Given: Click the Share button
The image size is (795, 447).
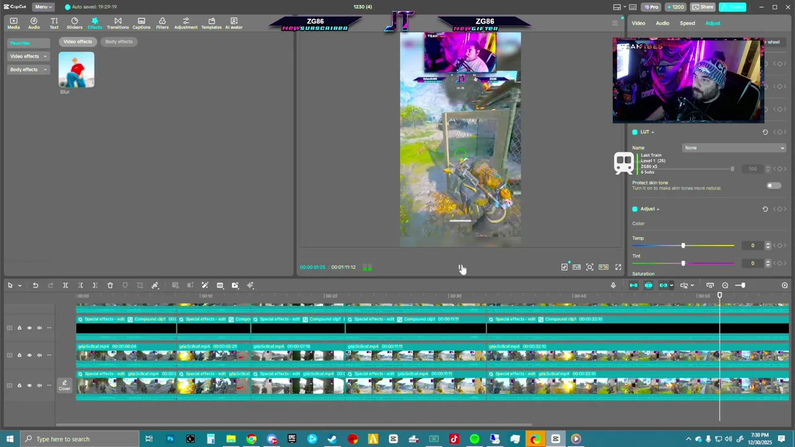Looking at the screenshot, I should point(703,7).
